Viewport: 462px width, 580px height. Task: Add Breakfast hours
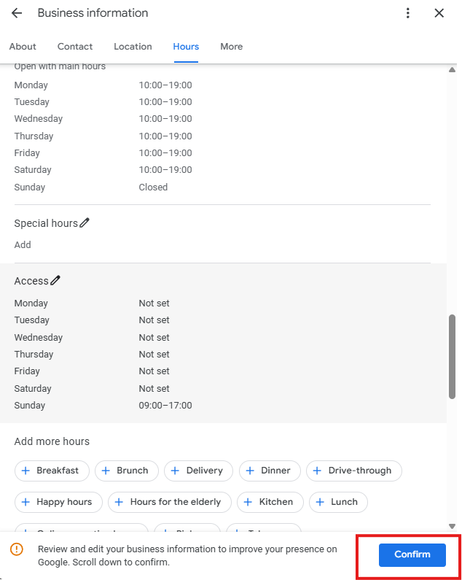coord(52,471)
